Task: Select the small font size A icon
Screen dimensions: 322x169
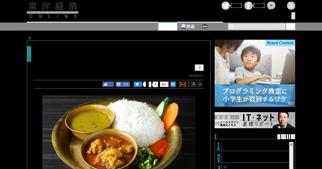Action: tap(200, 84)
